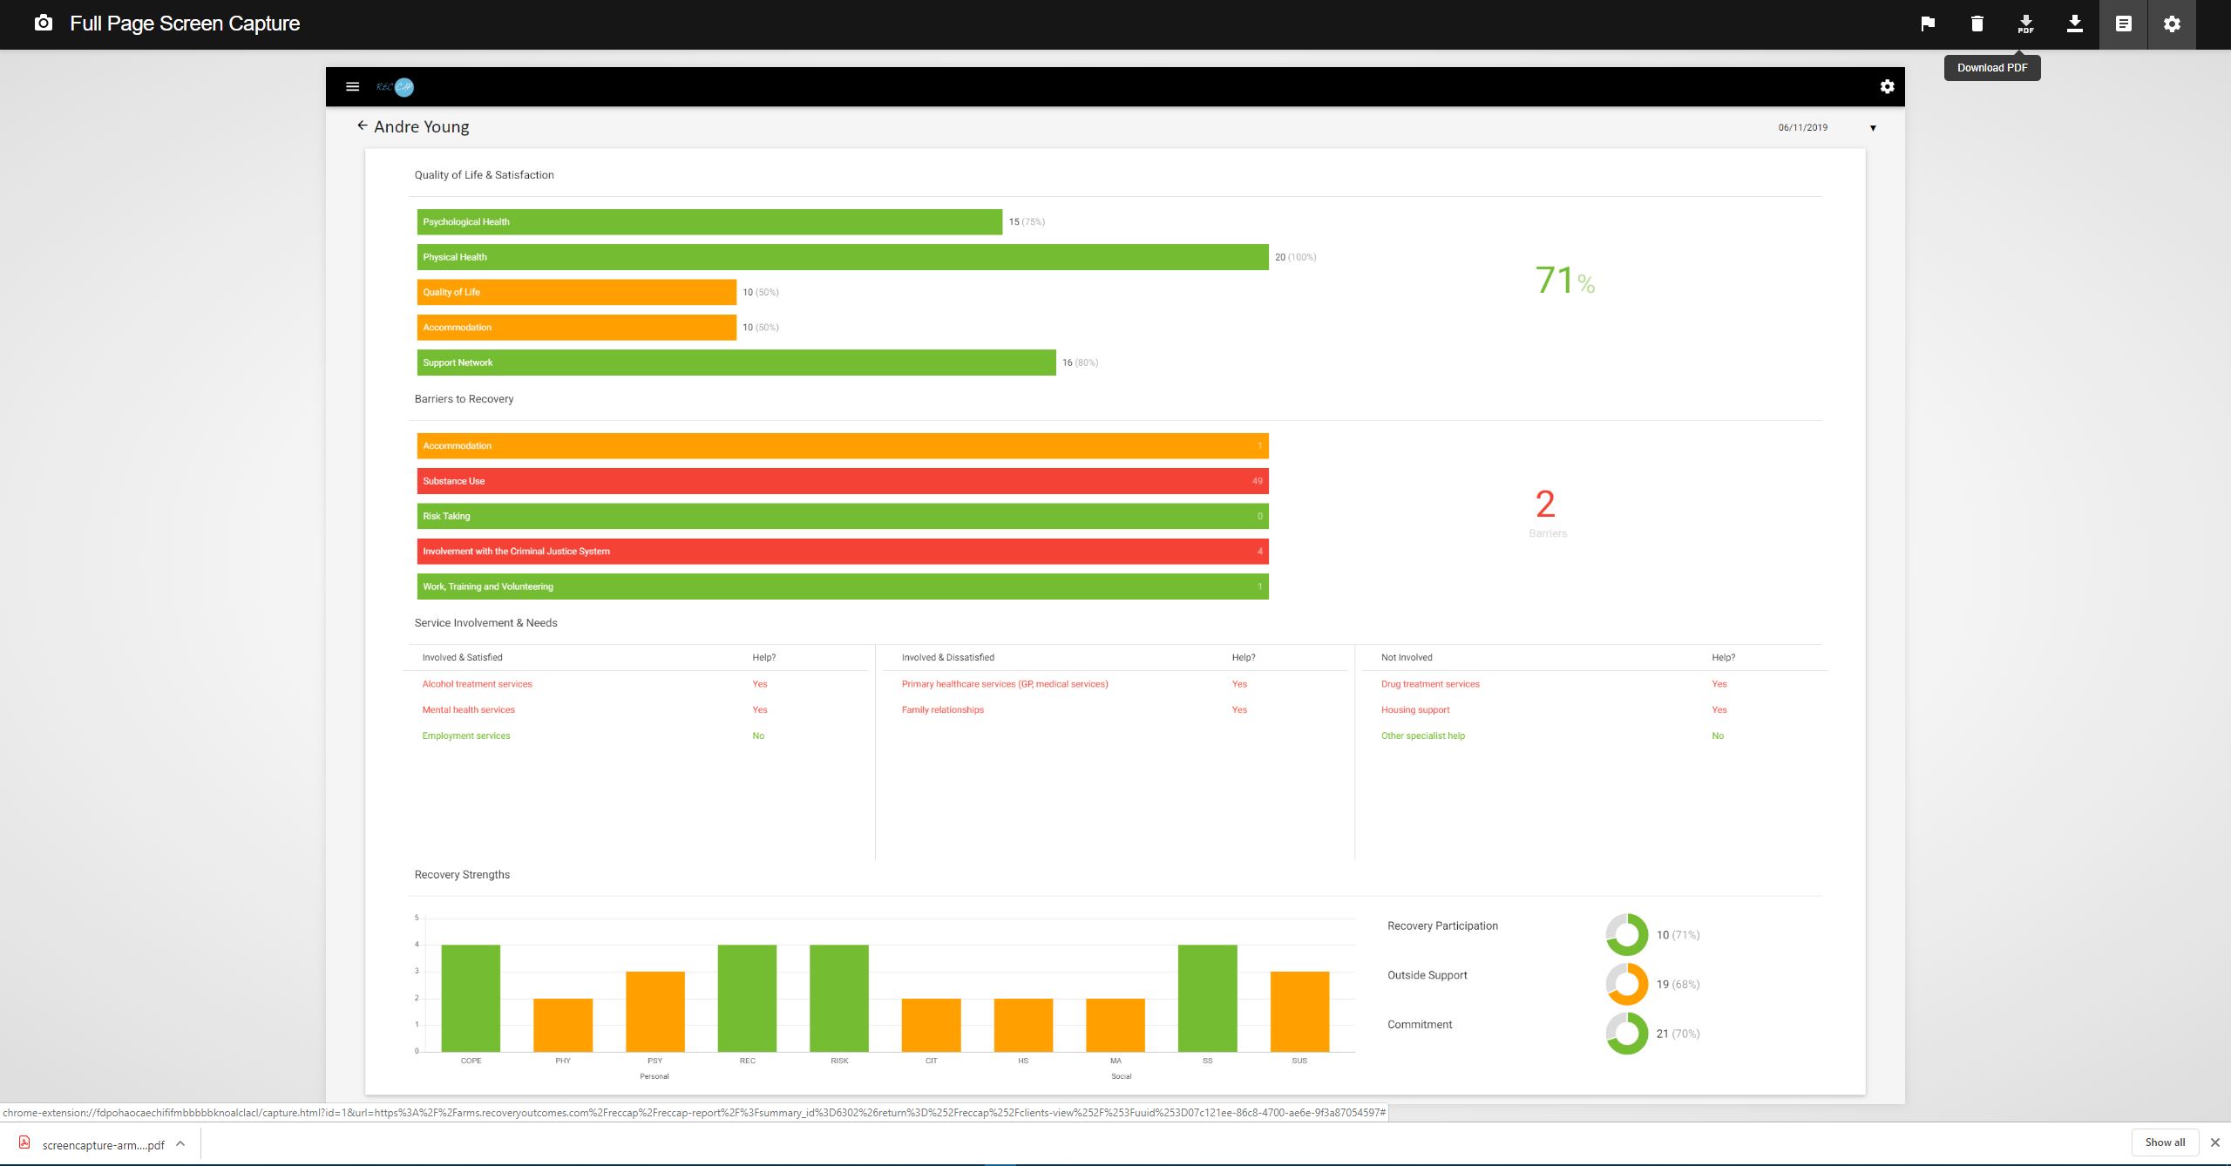Click Download PDF icon

[x=2025, y=24]
